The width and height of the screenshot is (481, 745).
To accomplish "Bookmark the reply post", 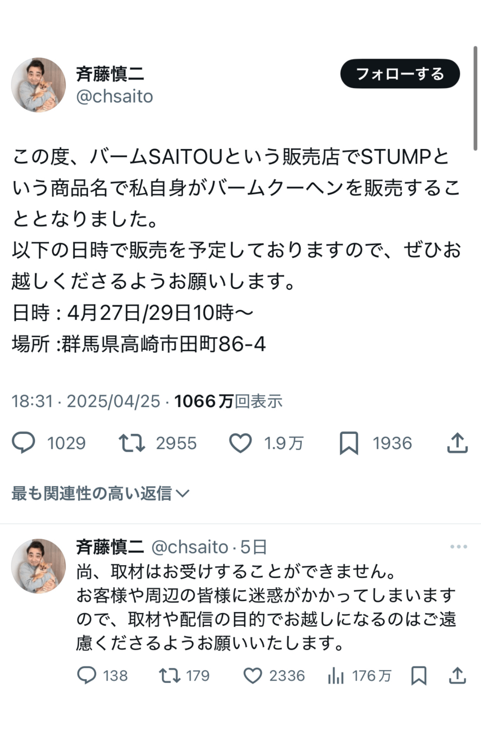I will pos(419,676).
